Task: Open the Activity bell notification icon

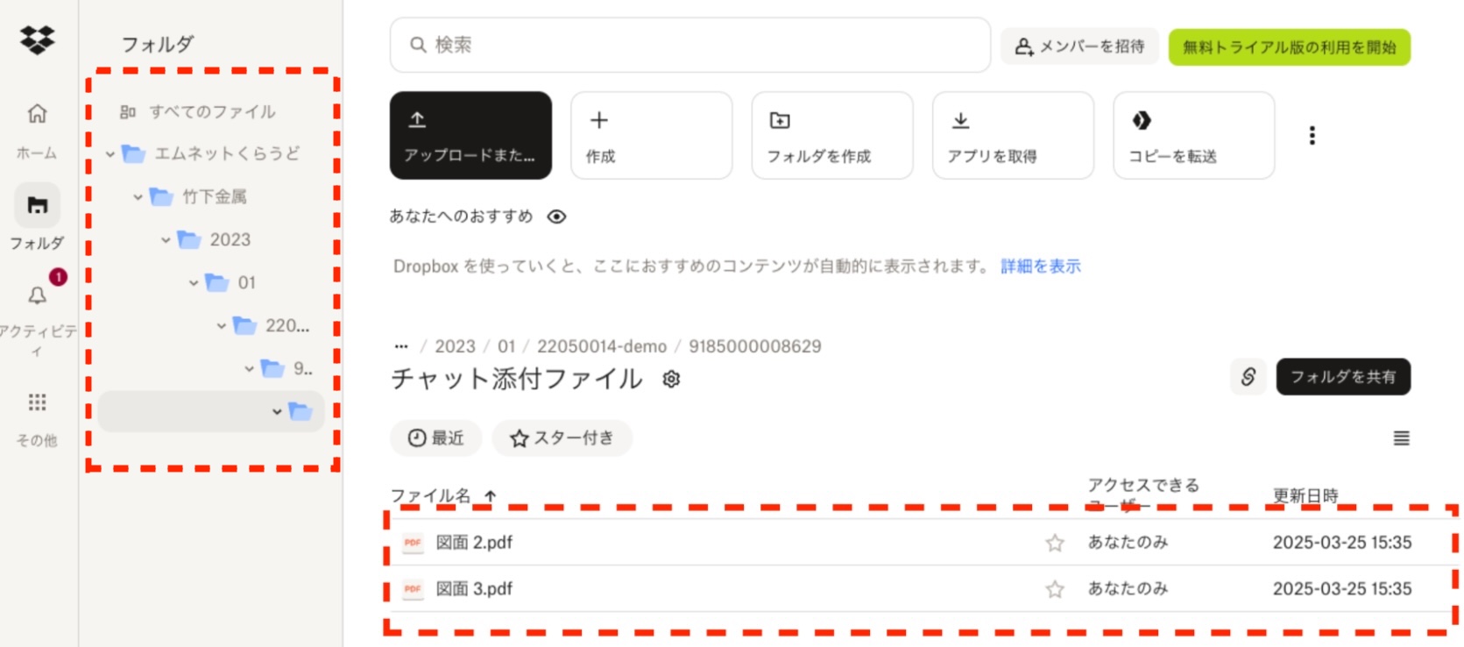Action: click(37, 295)
